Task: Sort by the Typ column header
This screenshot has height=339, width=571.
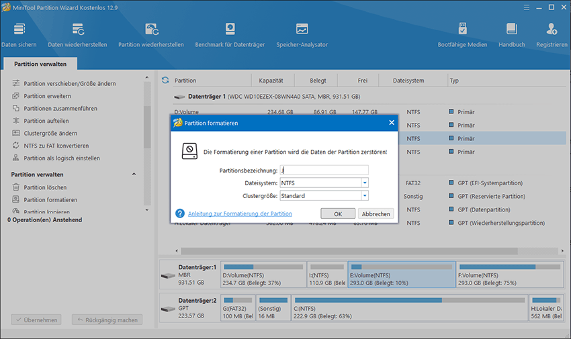Action: tap(454, 81)
